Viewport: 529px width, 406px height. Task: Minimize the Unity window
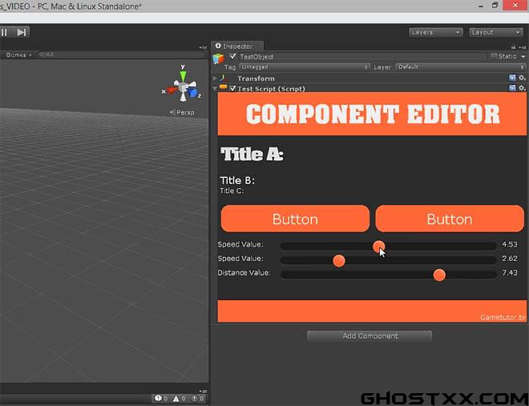481,6
